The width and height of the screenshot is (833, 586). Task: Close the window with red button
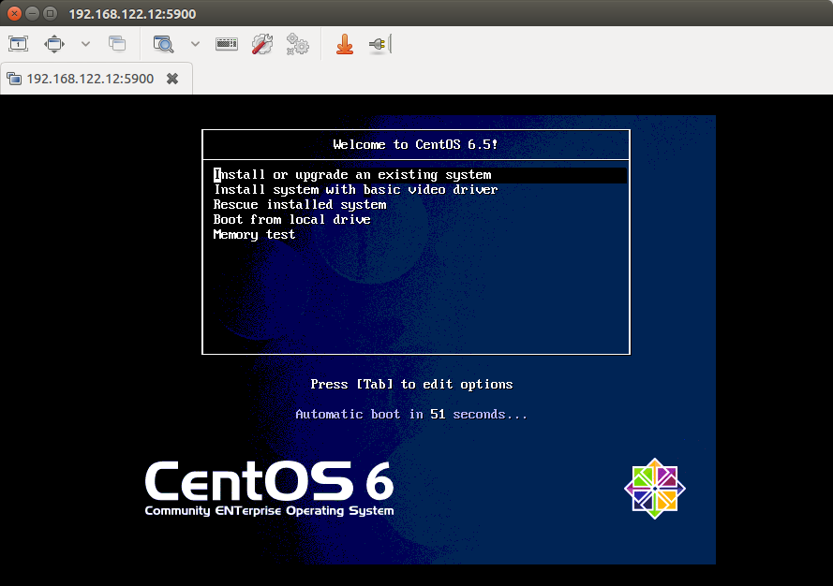[x=14, y=13]
